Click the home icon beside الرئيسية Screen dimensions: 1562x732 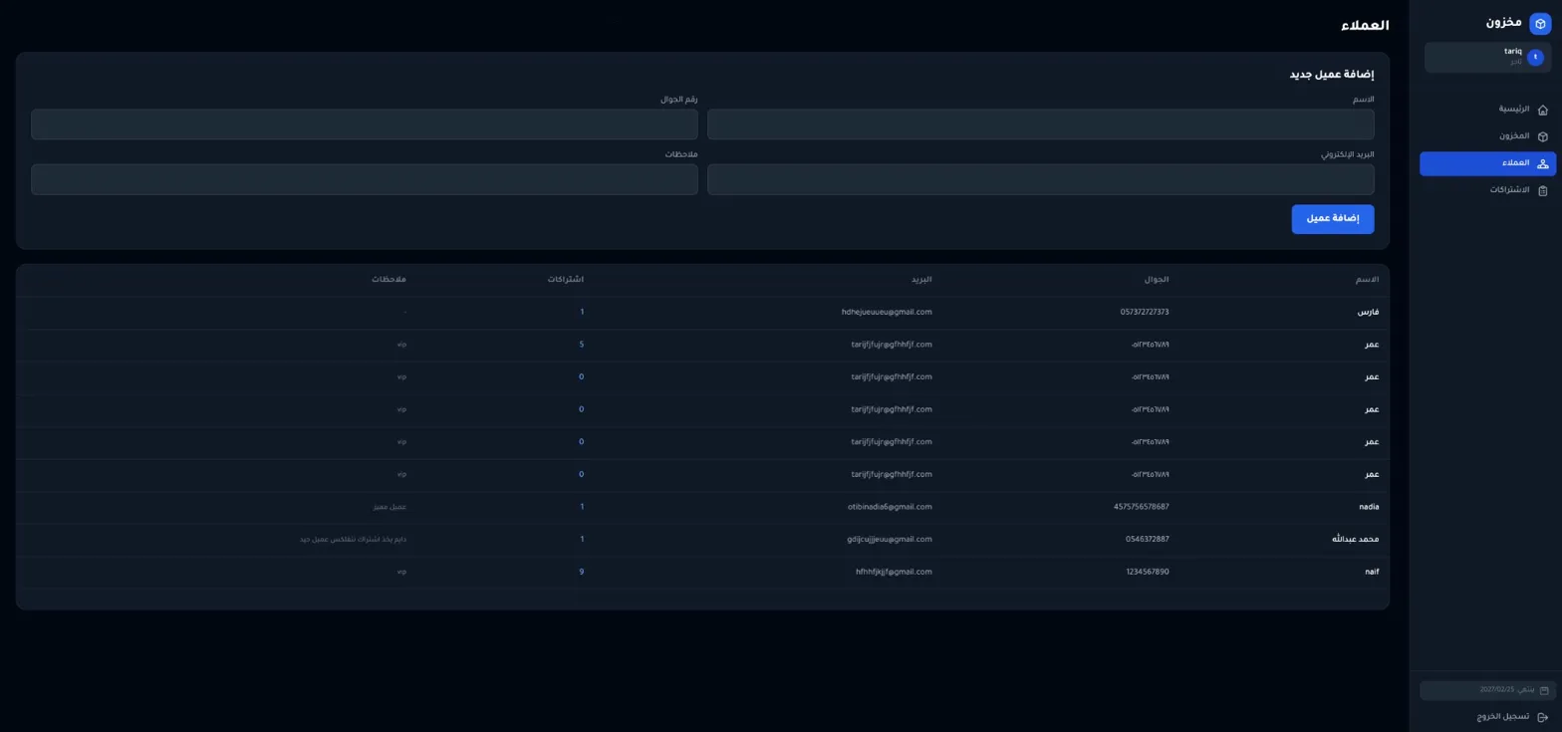pyautogui.click(x=1543, y=110)
